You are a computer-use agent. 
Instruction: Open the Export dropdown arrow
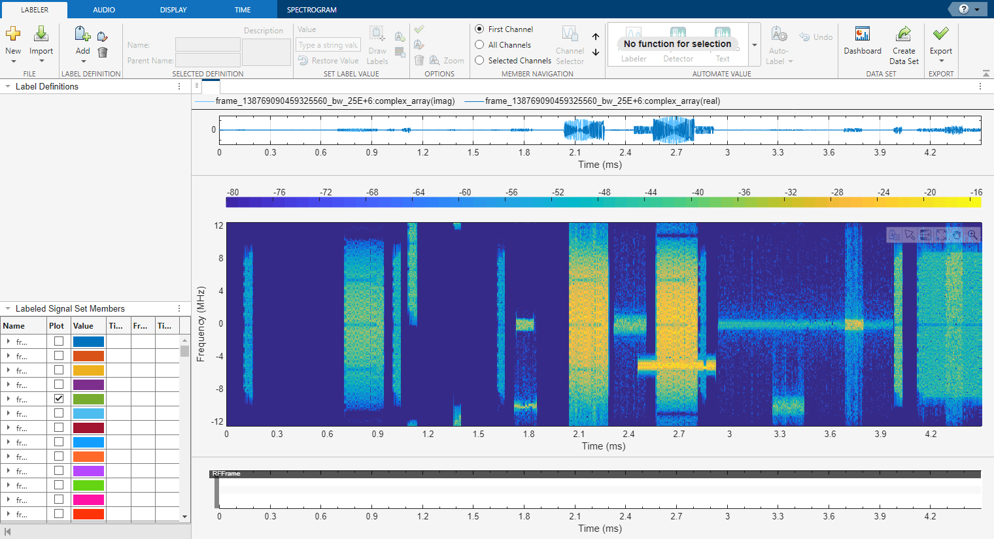[x=940, y=61]
